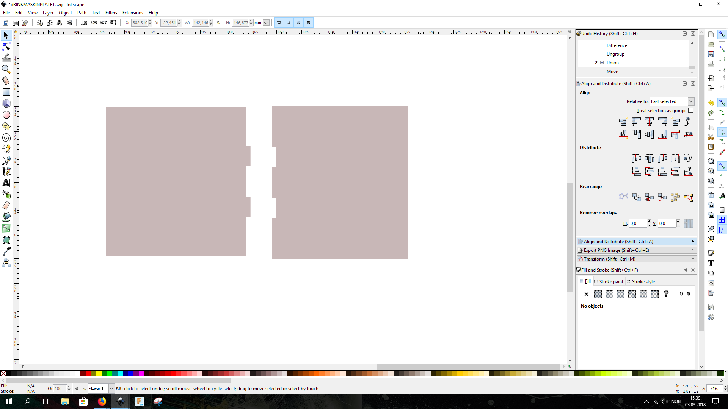Image resolution: width=728 pixels, height=409 pixels.
Task: Select the Pencil/freehand draw tool
Action: coord(6,149)
